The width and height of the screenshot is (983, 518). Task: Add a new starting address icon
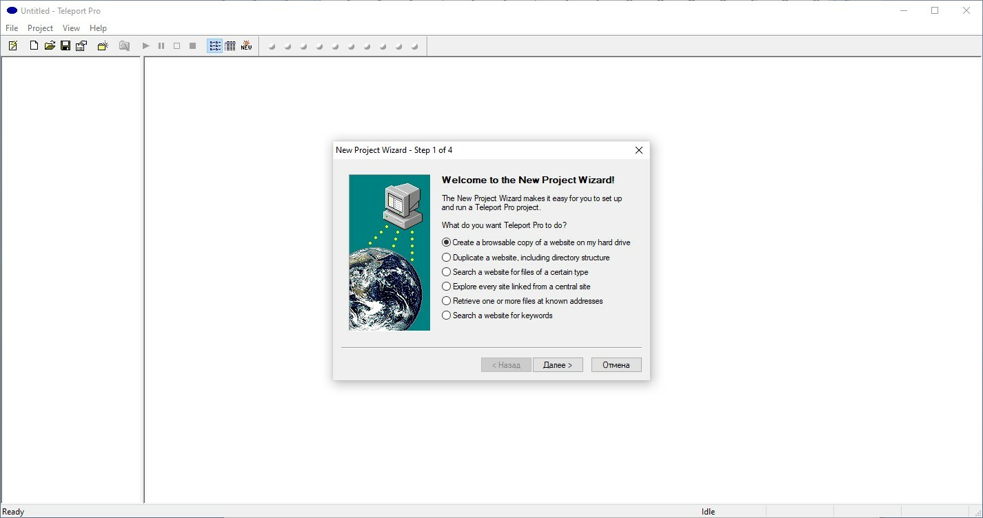[103, 45]
